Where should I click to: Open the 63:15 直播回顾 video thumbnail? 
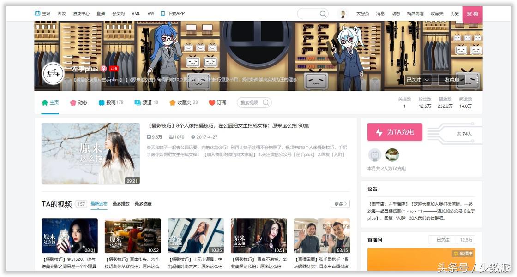pos(322,236)
